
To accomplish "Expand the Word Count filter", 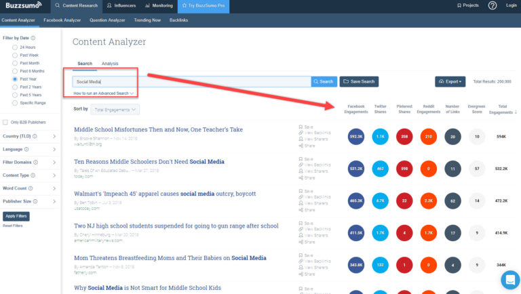I will click(x=54, y=188).
